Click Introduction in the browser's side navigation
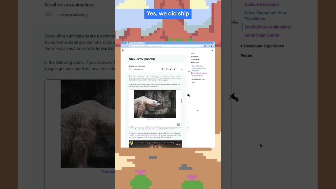This screenshot has height=189, width=336. [x=195, y=57]
